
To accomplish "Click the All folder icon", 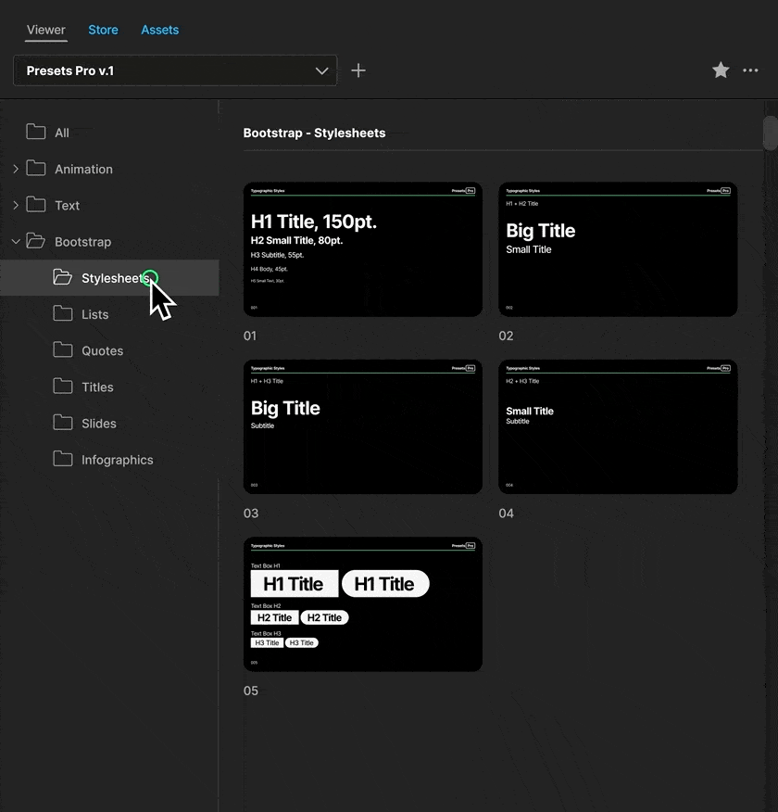I will (x=36, y=132).
